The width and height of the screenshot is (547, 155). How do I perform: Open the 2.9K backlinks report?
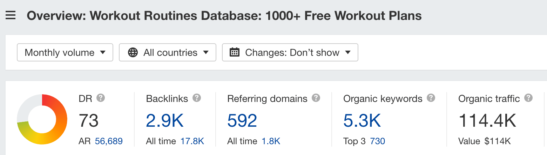(x=164, y=121)
